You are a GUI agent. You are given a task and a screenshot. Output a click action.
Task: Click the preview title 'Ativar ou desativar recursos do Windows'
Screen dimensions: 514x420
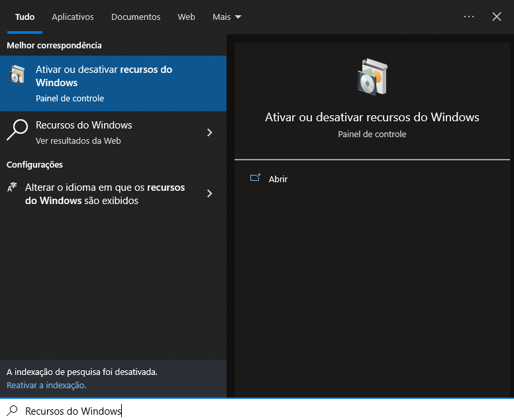(x=372, y=117)
